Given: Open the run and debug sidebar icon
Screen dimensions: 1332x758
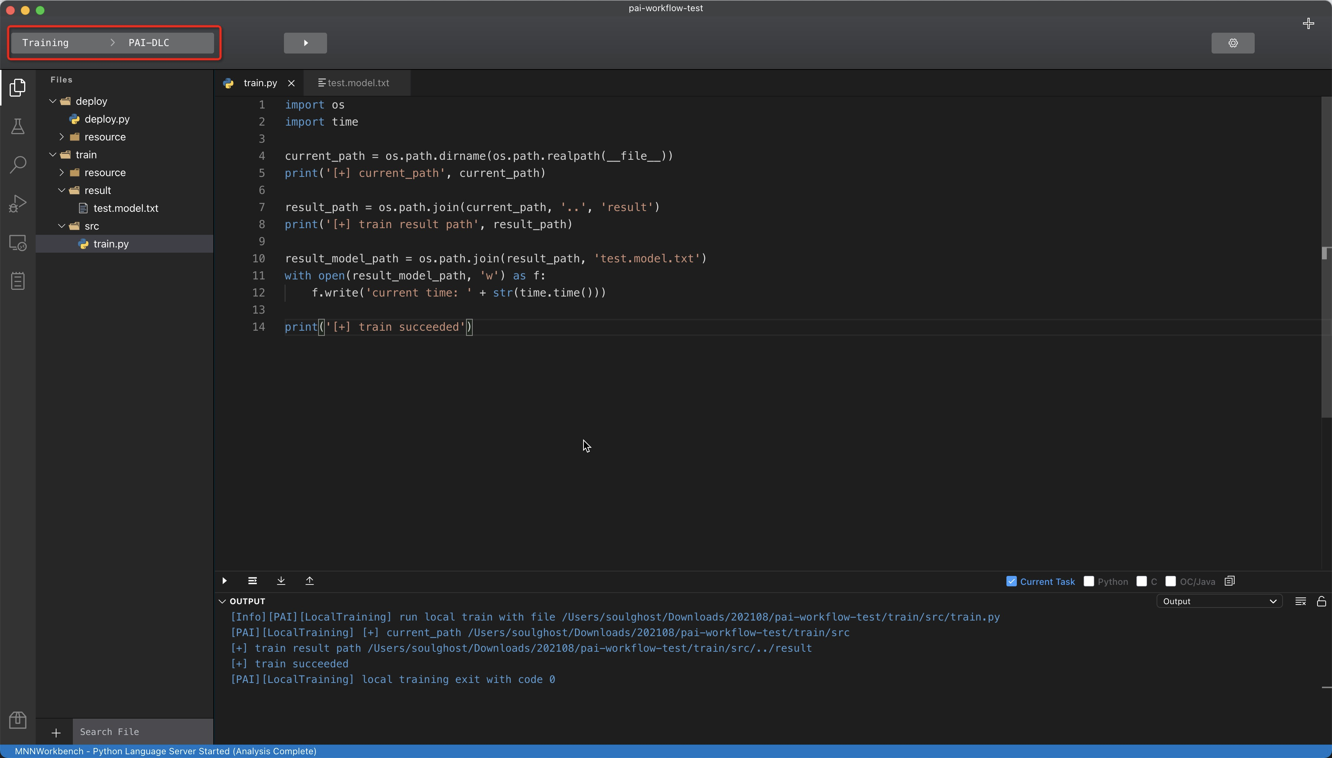Looking at the screenshot, I should (x=18, y=204).
